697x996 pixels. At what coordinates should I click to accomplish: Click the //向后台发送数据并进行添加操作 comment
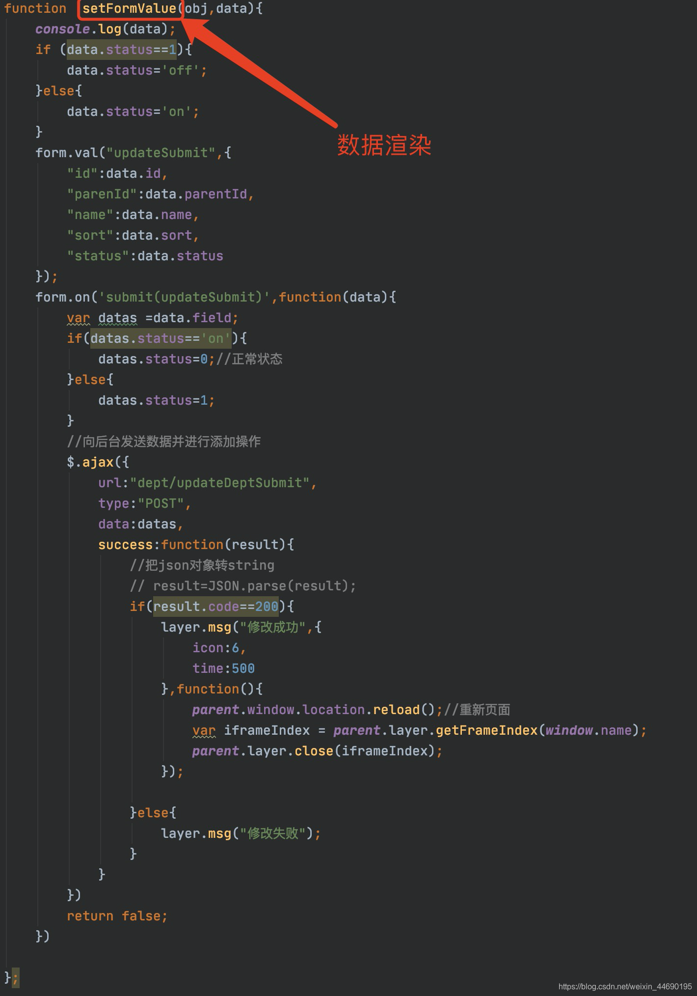click(164, 442)
